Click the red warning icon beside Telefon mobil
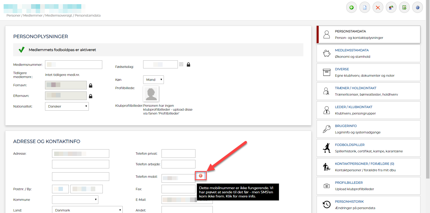The image size is (430, 213). pos(201,176)
